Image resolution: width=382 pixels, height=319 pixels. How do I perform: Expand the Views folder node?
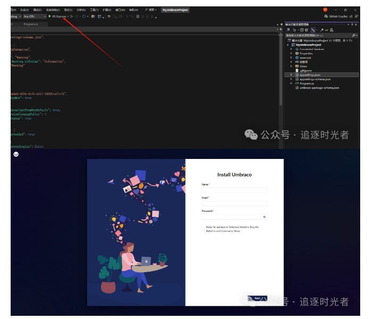(x=291, y=66)
